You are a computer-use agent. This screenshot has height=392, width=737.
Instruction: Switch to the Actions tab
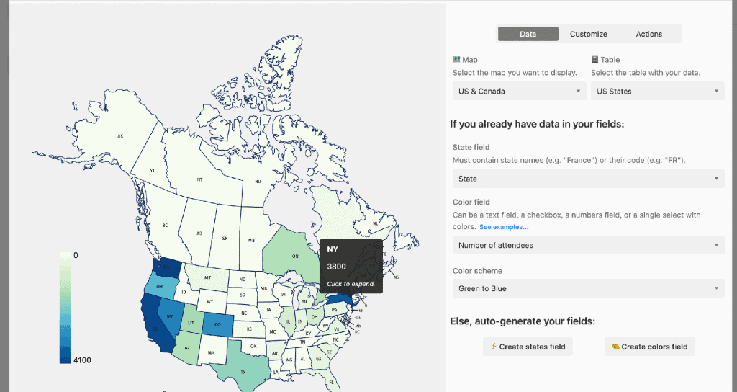coord(649,34)
